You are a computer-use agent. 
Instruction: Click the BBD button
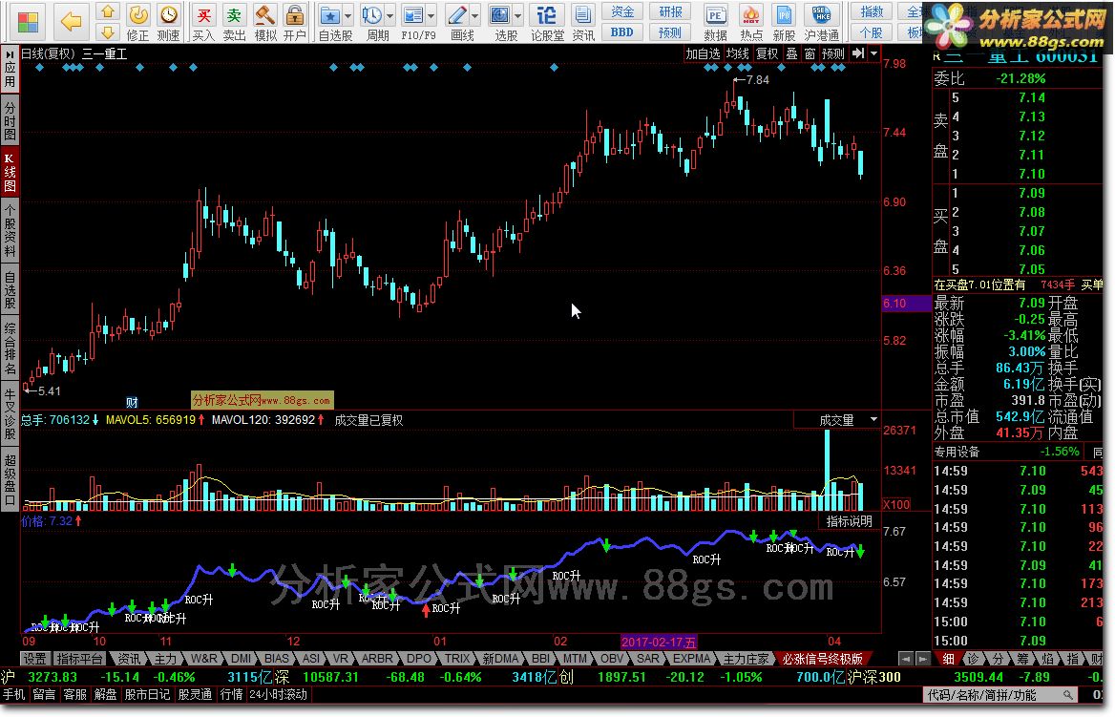coord(622,32)
